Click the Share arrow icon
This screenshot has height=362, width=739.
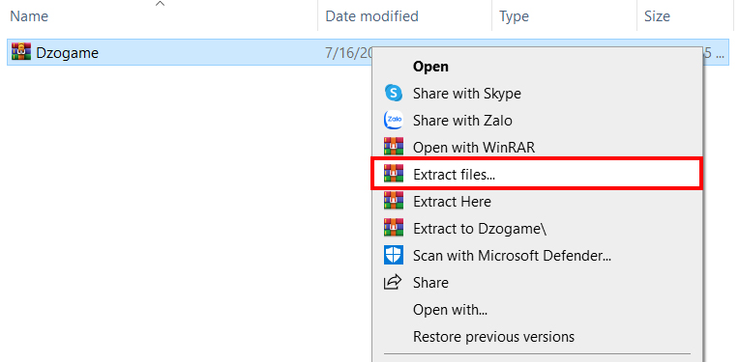click(x=394, y=283)
